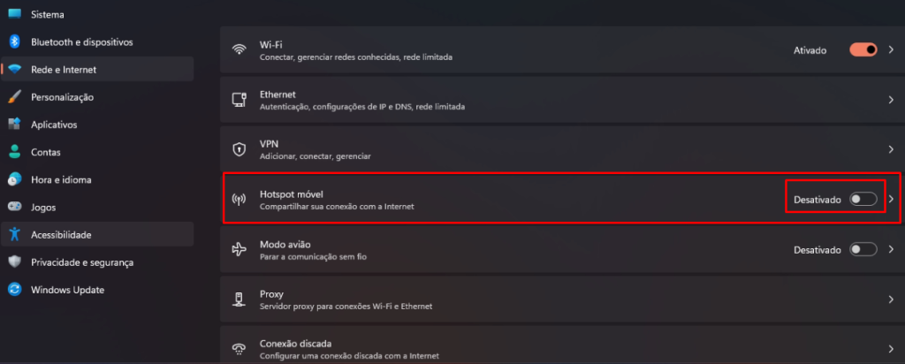Screen dimensions: 905x364
Task: Click the Proxy server icon
Action: [239, 299]
